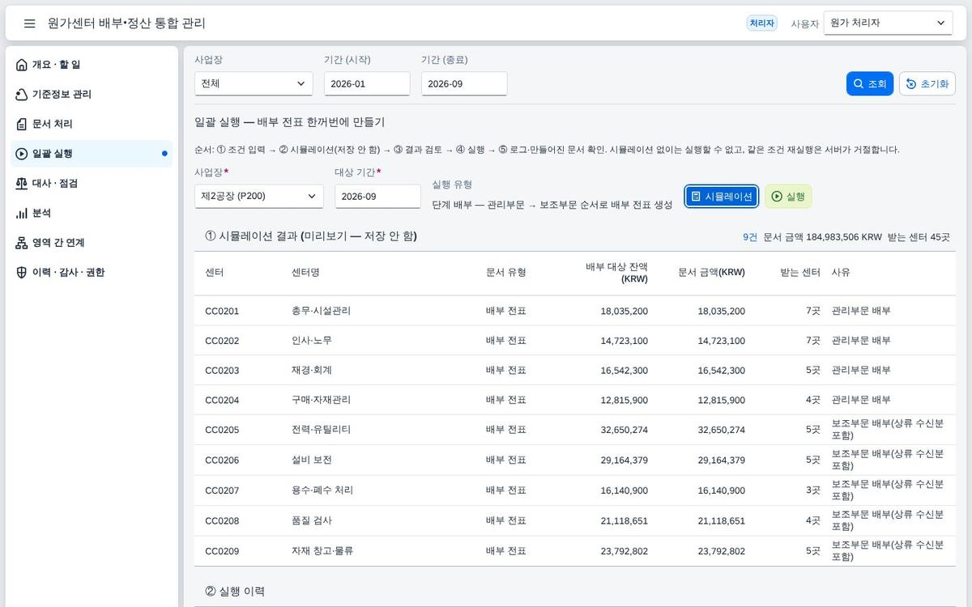This screenshot has width=972, height=607.
Task: Click the 9건 result count
Action: click(750, 237)
